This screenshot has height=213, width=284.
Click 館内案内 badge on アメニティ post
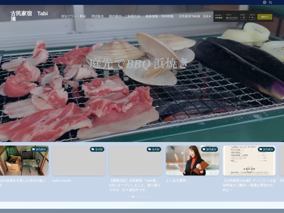(x=266, y=149)
